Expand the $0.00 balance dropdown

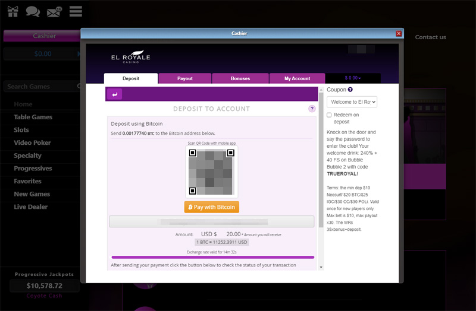coord(353,78)
